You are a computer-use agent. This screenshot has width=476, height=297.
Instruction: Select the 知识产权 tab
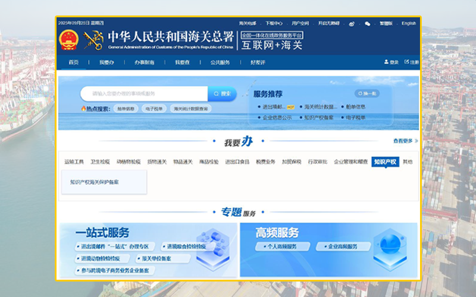point(385,162)
